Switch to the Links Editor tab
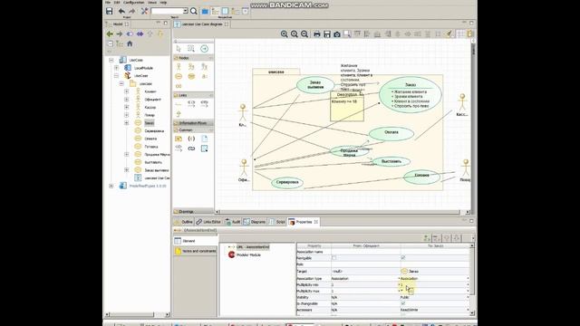 (208, 222)
